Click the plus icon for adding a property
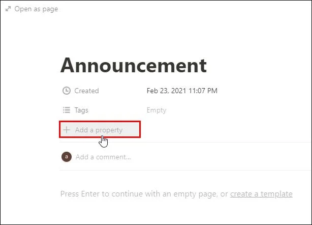 point(66,130)
